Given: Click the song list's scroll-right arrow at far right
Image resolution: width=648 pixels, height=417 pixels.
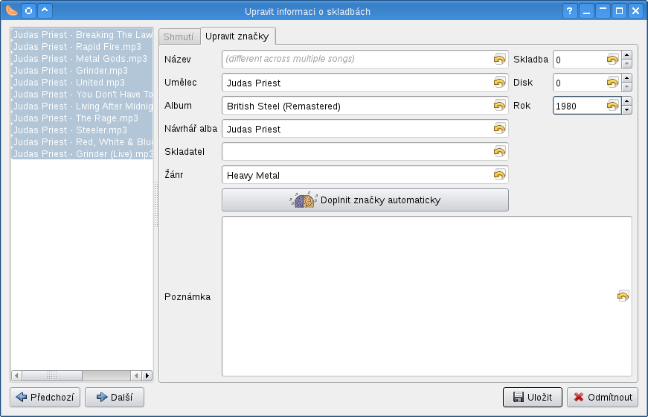Looking at the screenshot, I should tap(147, 375).
